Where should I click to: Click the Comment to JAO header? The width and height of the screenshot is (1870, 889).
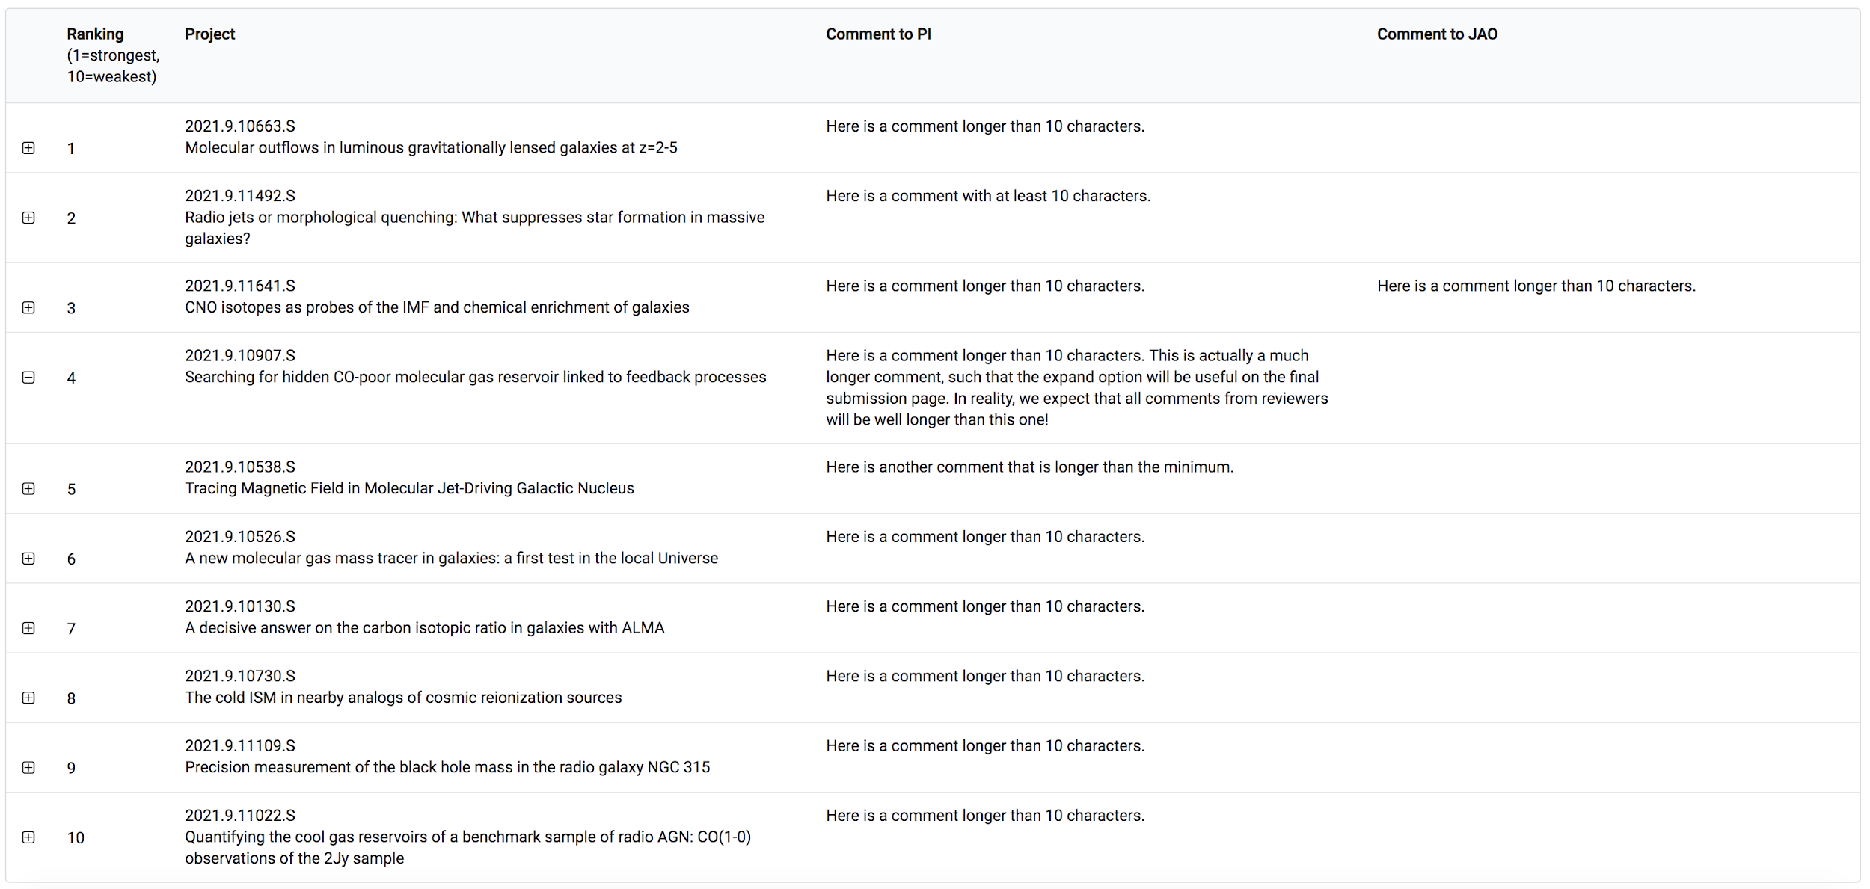1437,34
